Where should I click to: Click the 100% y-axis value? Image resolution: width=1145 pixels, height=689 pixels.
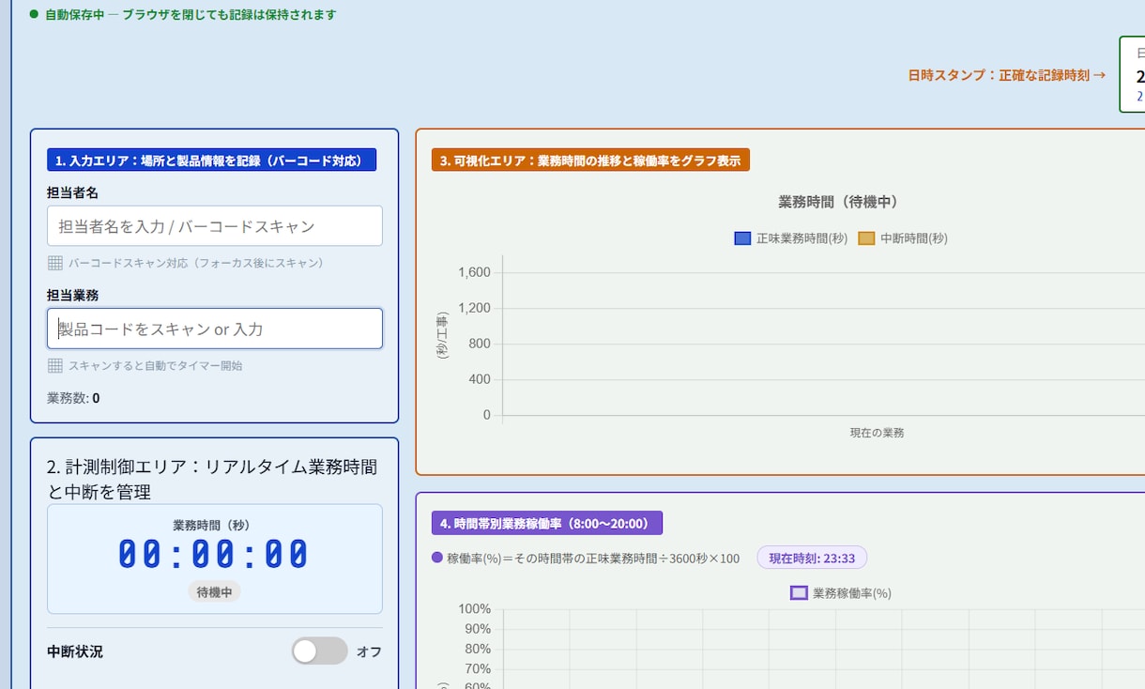[x=474, y=609]
